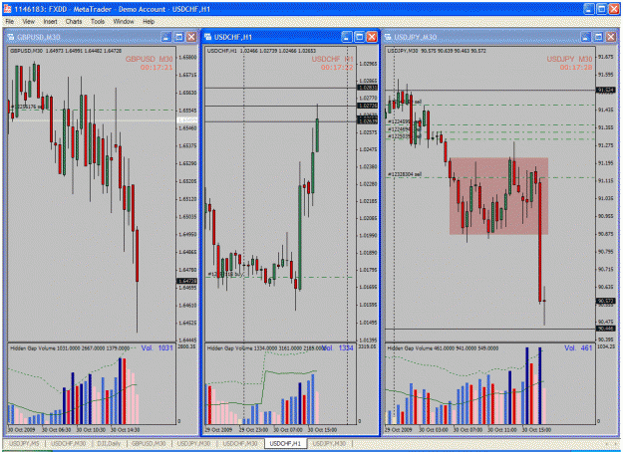Click the red 'USDJPY M30' chart label
This screenshot has width=623, height=452.
click(x=569, y=59)
